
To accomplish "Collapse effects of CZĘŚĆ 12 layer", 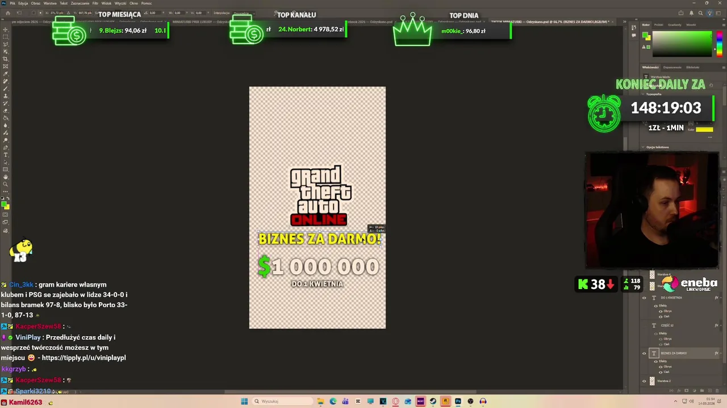I will click(x=721, y=325).
